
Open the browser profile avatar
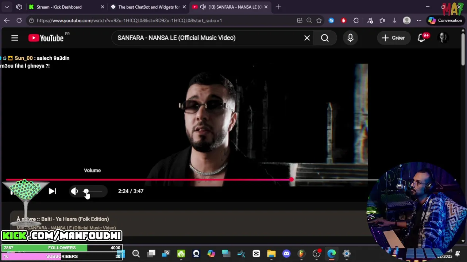point(407,20)
